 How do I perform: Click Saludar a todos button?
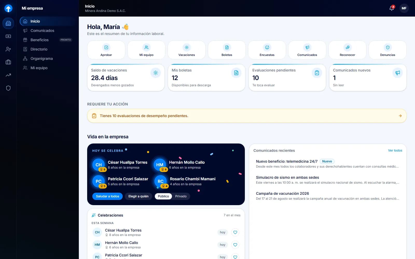pyautogui.click(x=107, y=196)
